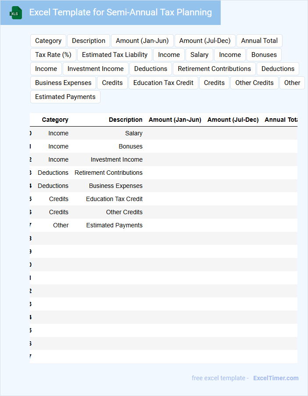
Task: Click the page title about Semi-Annual Tax Planning
Action: point(120,12)
